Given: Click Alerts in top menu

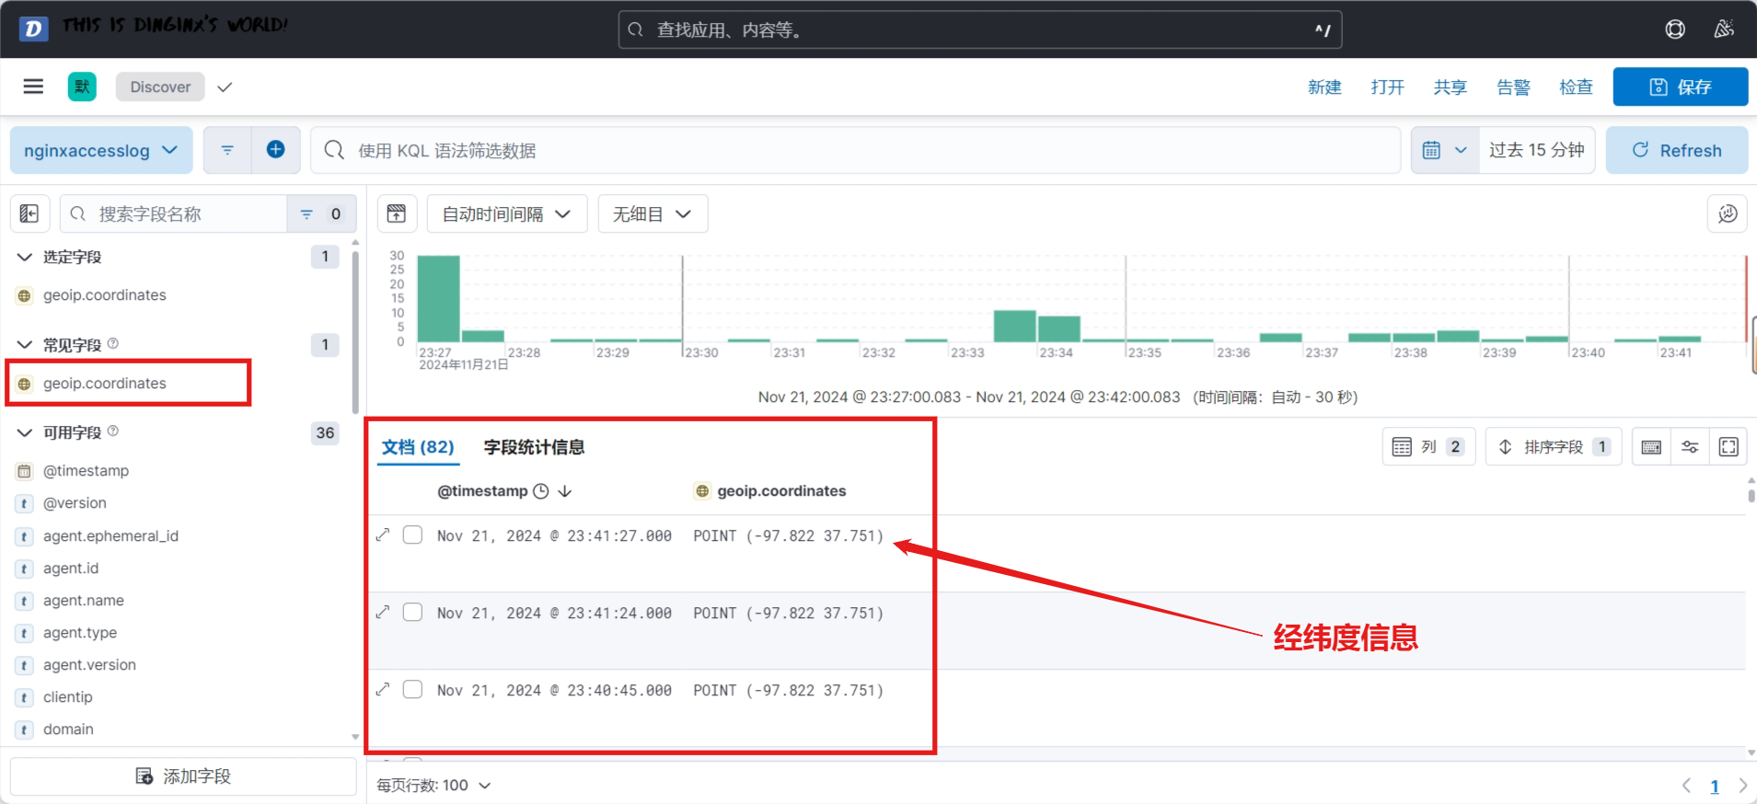Looking at the screenshot, I should [x=1513, y=86].
